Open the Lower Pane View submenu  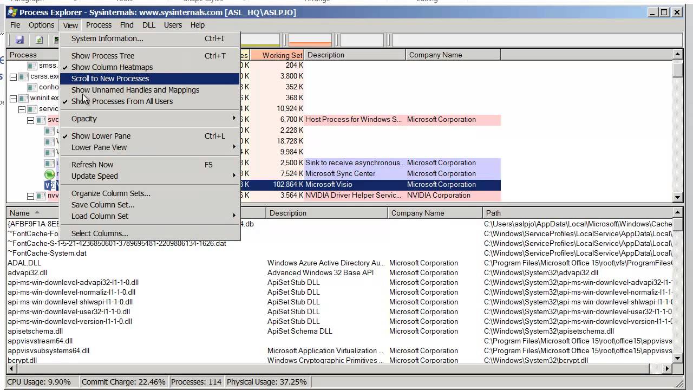(x=149, y=147)
